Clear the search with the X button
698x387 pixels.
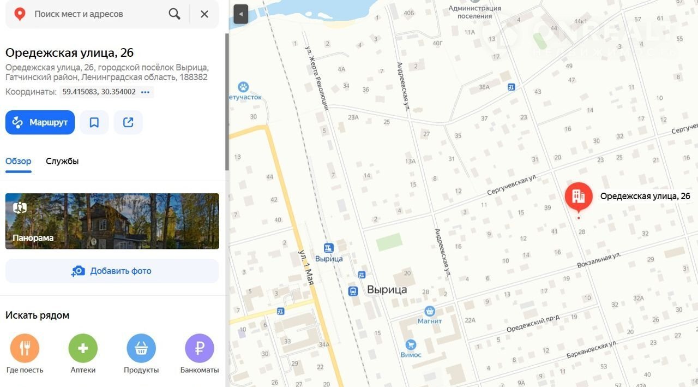click(x=204, y=14)
